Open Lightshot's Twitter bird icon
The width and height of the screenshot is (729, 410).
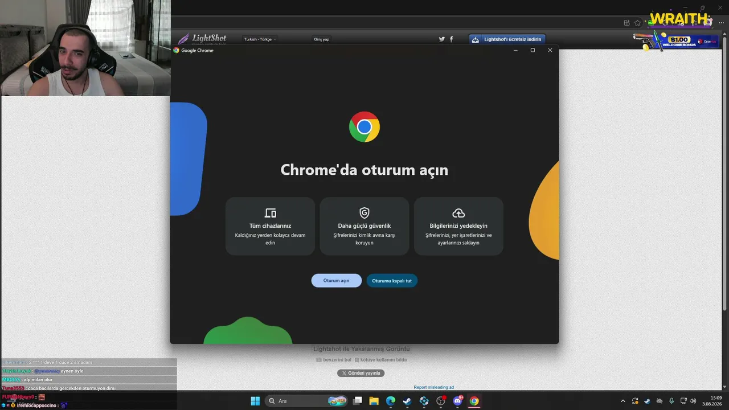(442, 39)
